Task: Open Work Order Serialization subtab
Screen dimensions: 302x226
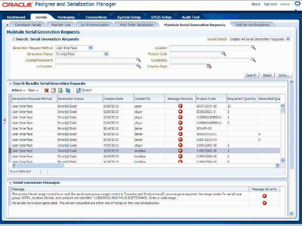Action: pyautogui.click(x=137, y=25)
